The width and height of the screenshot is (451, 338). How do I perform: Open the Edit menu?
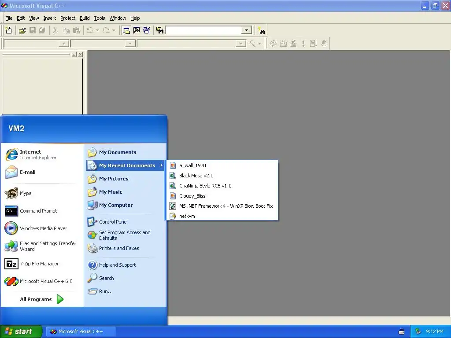coord(21,18)
